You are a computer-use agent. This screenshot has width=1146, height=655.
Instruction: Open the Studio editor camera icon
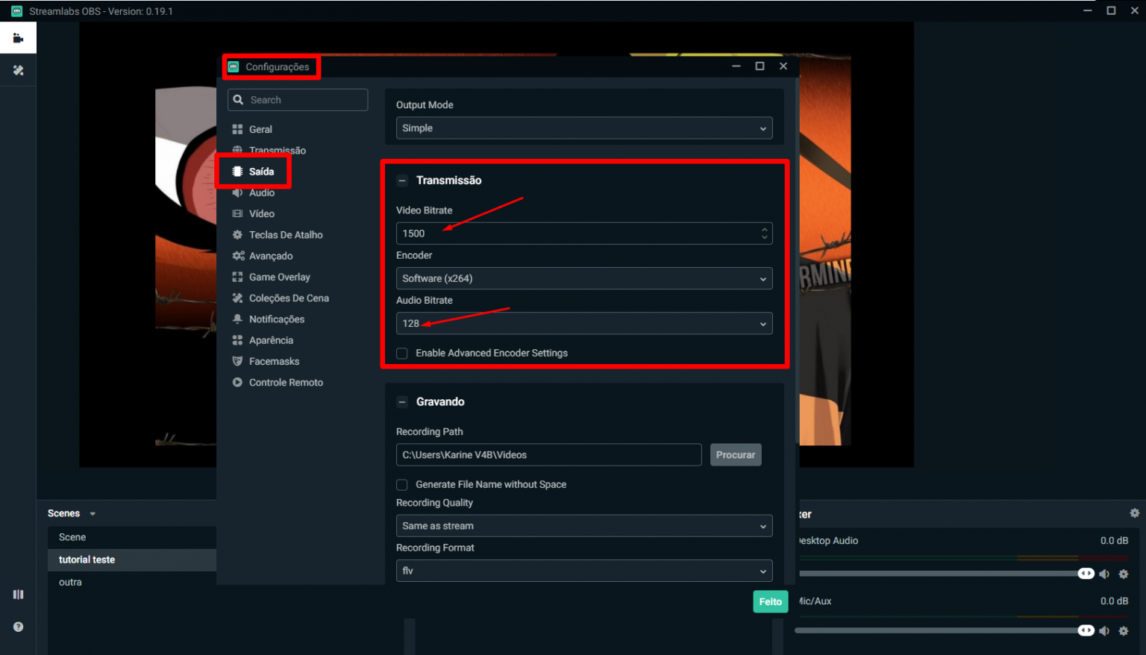point(18,38)
